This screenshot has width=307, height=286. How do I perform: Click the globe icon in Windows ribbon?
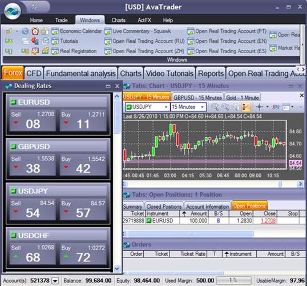[x=25, y=31]
